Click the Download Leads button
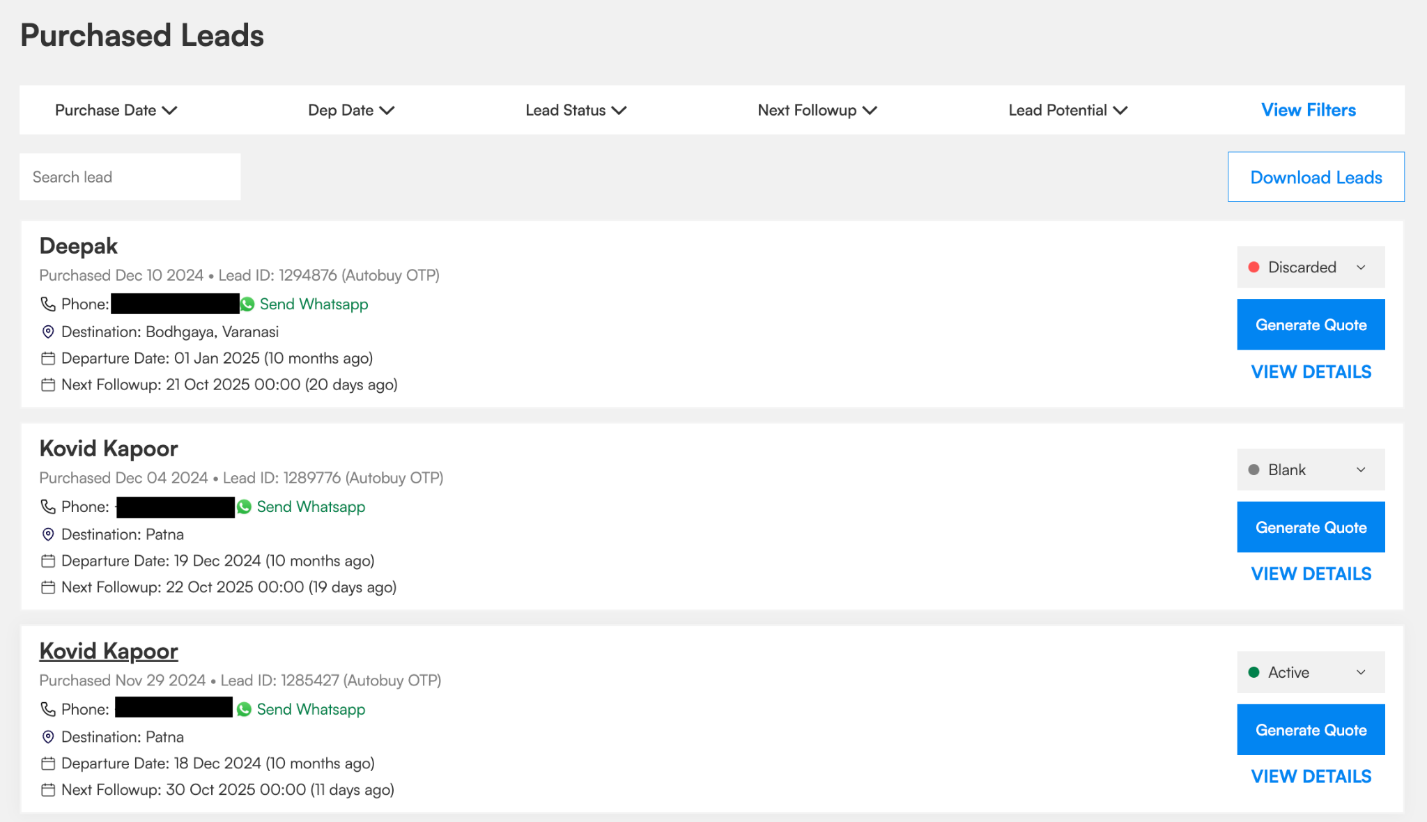Screen dimensions: 1427x822 pyautogui.click(x=1316, y=177)
